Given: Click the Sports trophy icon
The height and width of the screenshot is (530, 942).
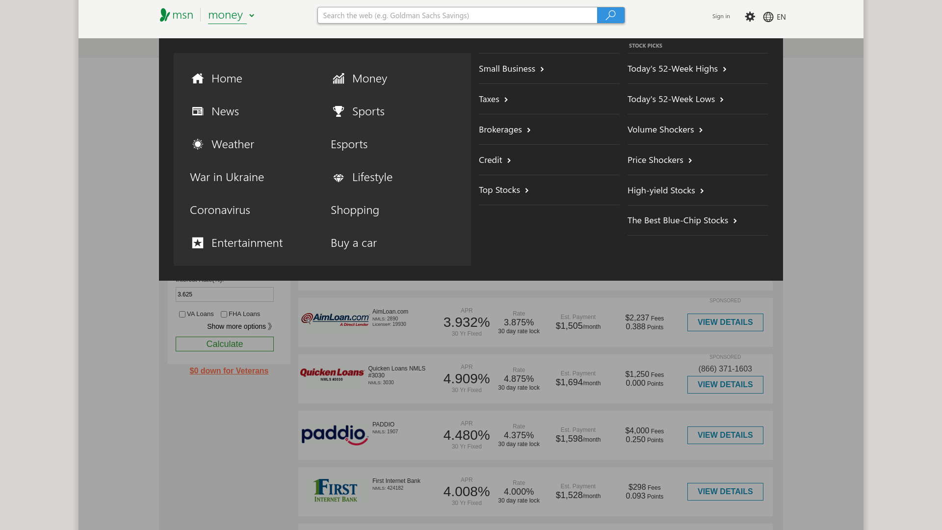Looking at the screenshot, I should (339, 111).
